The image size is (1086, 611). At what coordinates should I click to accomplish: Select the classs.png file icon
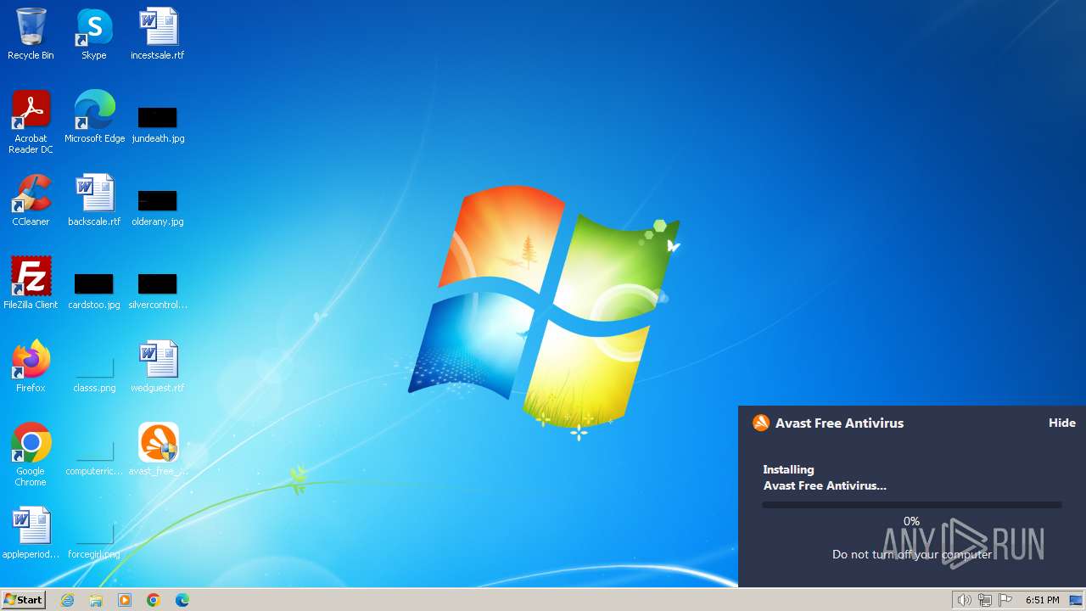pos(94,373)
